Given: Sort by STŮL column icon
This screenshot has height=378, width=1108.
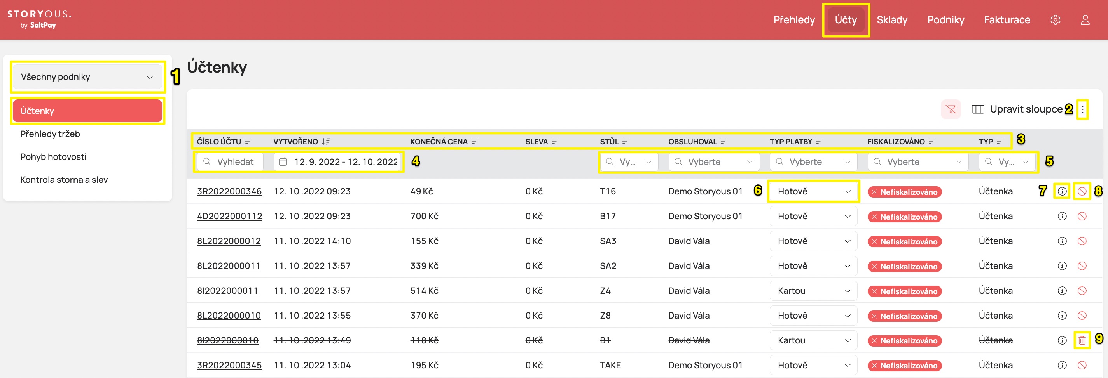Looking at the screenshot, I should pyautogui.click(x=626, y=141).
